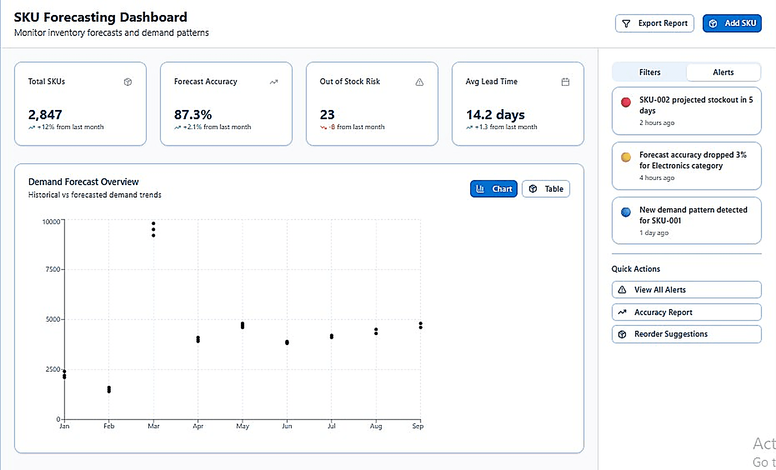Open the SKU-002 projected stockout alert
This screenshot has width=776, height=470.
click(686, 110)
